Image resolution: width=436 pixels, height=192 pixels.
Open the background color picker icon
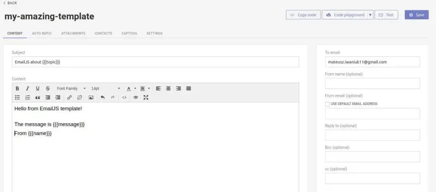142,89
